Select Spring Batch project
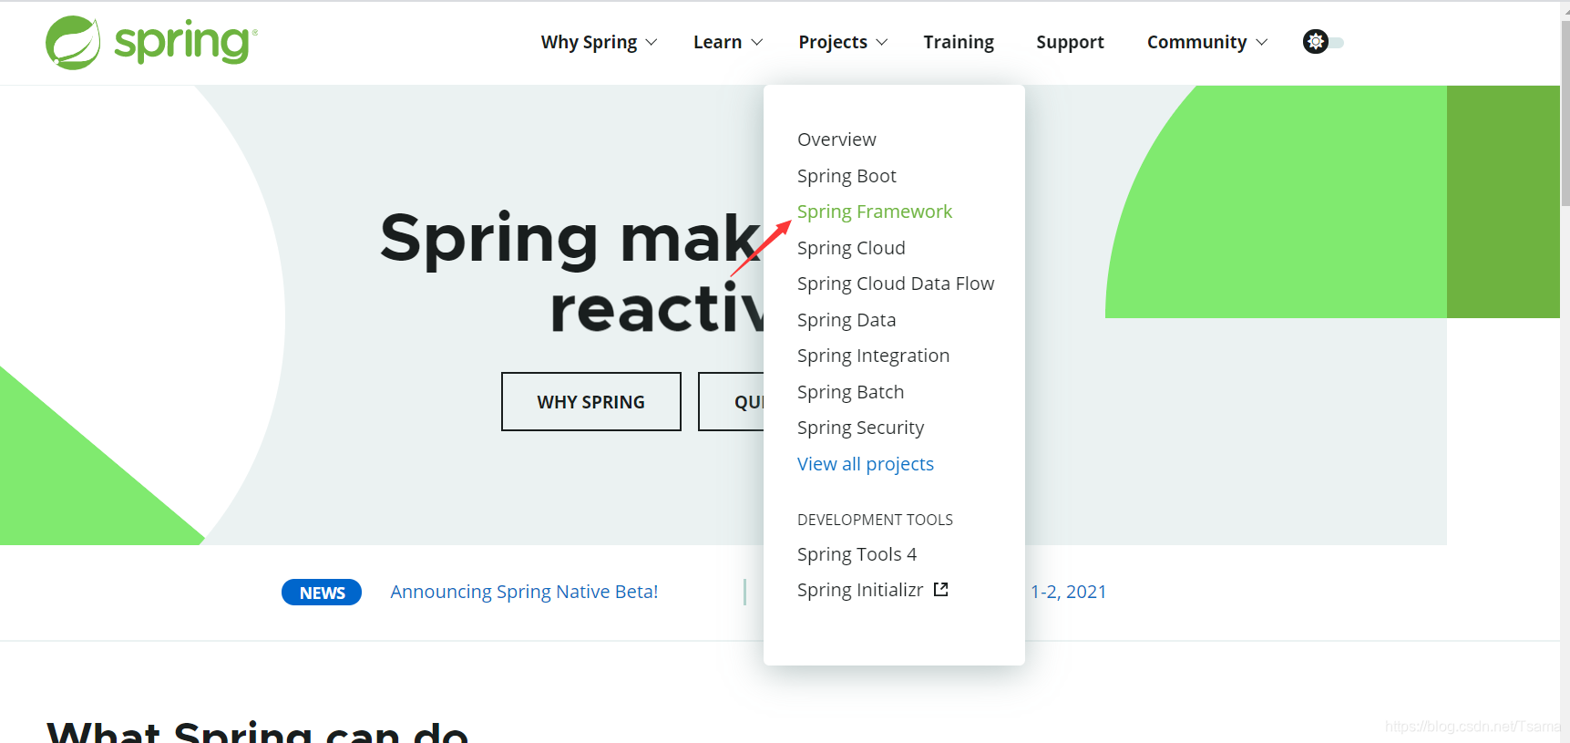Image resolution: width=1570 pixels, height=743 pixels. coord(850,392)
